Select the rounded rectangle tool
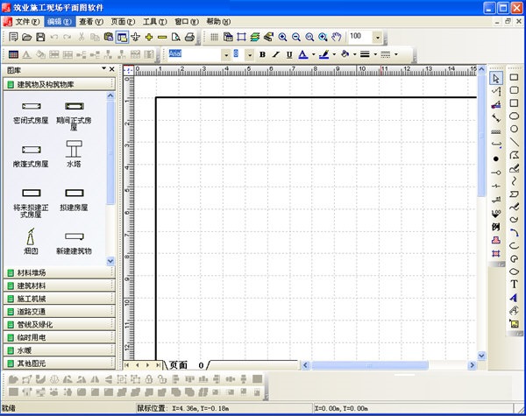Image resolution: width=526 pixels, height=416 pixels. tap(514, 90)
